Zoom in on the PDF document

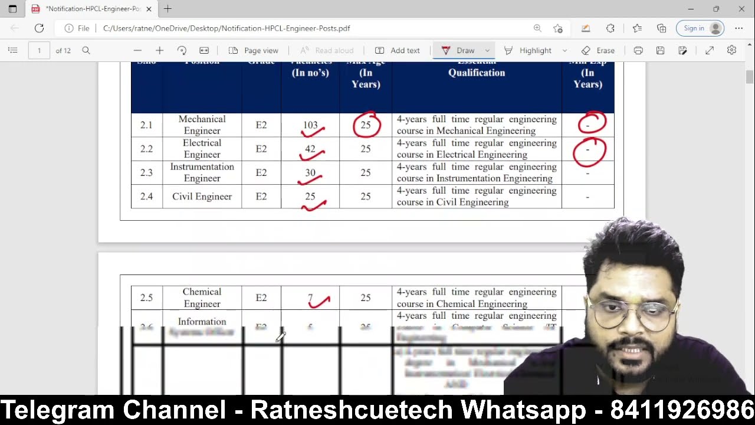159,51
